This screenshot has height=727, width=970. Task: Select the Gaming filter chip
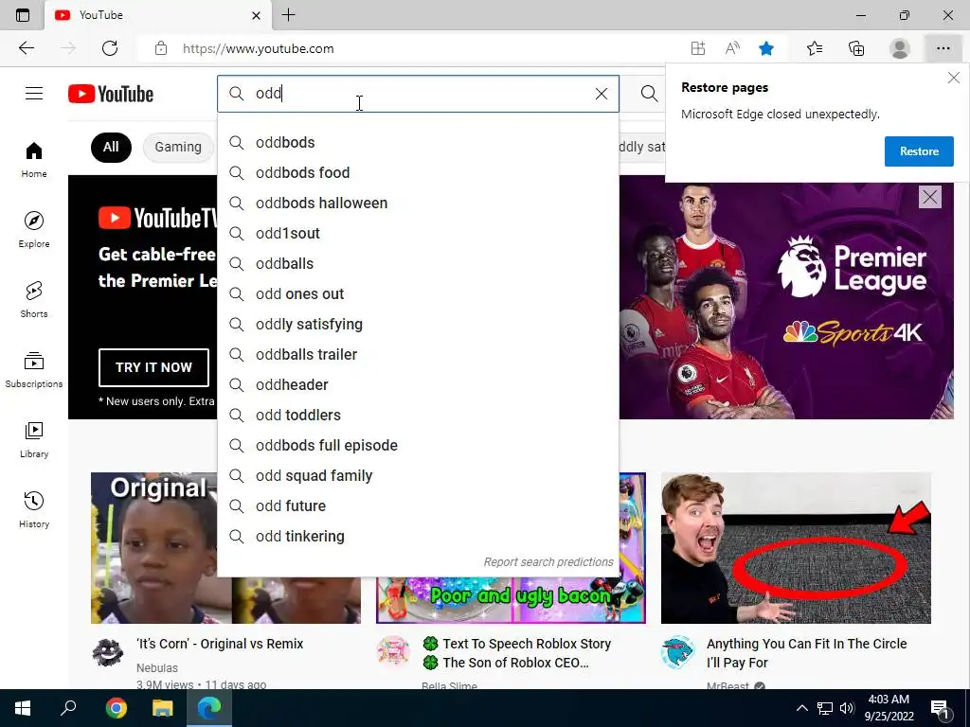coord(178,147)
